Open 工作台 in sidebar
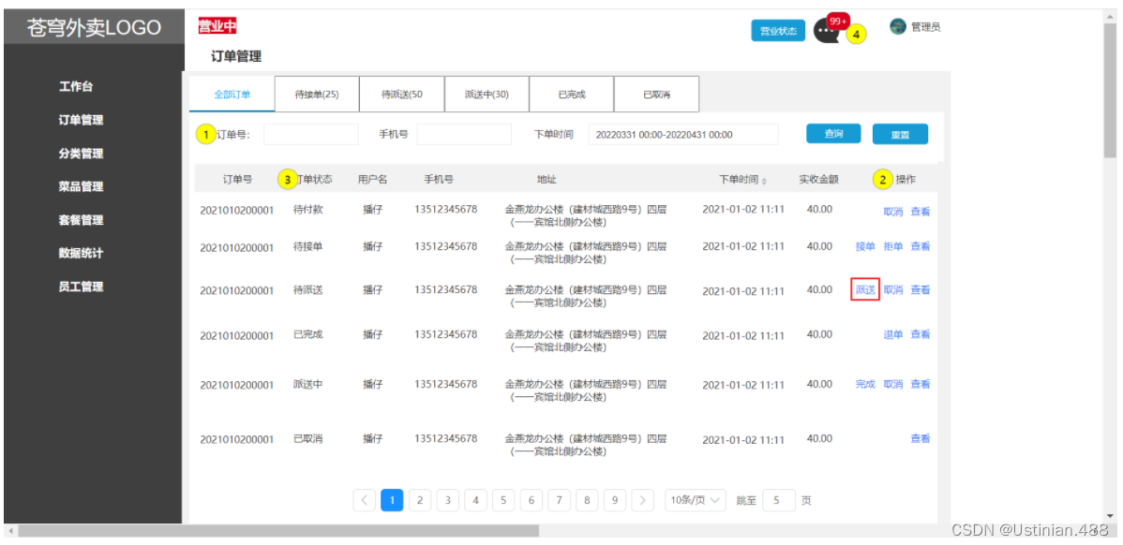This screenshot has width=1123, height=545. pos(76,86)
